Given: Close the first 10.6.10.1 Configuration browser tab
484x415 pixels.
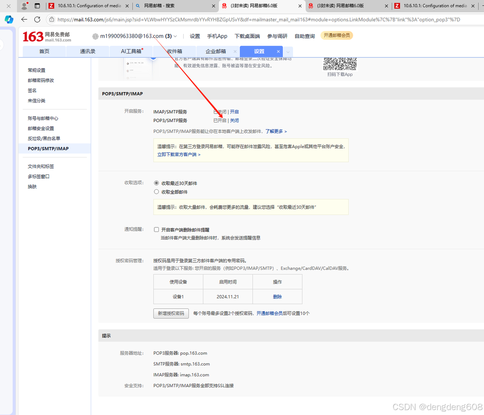Looking at the screenshot, I should point(127,6).
